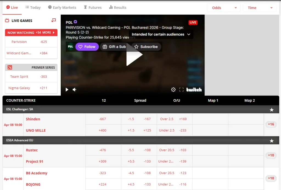Screen dimensions: 281x190
Task: Toggle the favorite star on ESL Challenger: SA
Action: pyautogui.click(x=272, y=110)
